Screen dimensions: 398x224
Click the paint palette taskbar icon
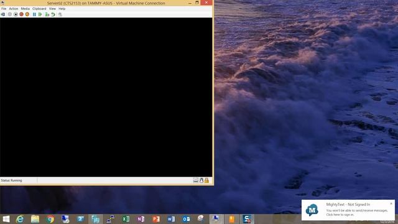(201, 218)
